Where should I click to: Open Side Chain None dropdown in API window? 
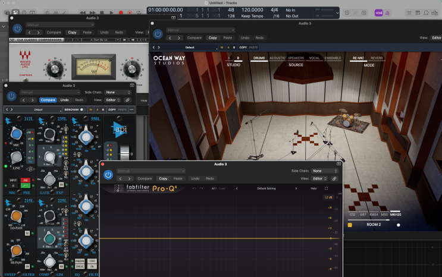coord(118,92)
